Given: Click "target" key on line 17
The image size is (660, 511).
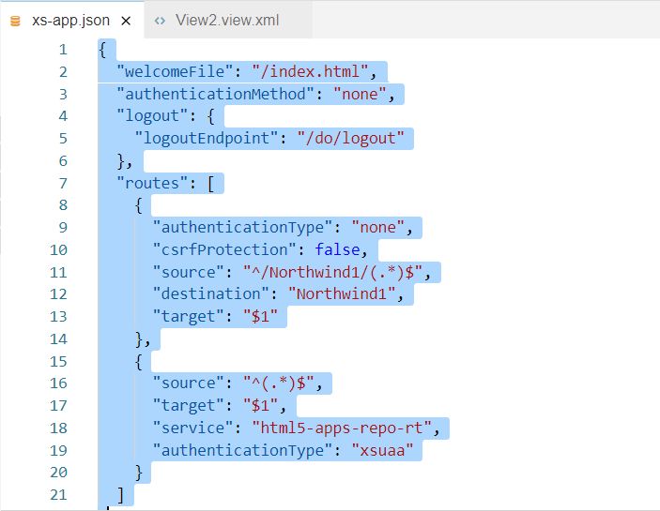Looking at the screenshot, I should point(188,406).
